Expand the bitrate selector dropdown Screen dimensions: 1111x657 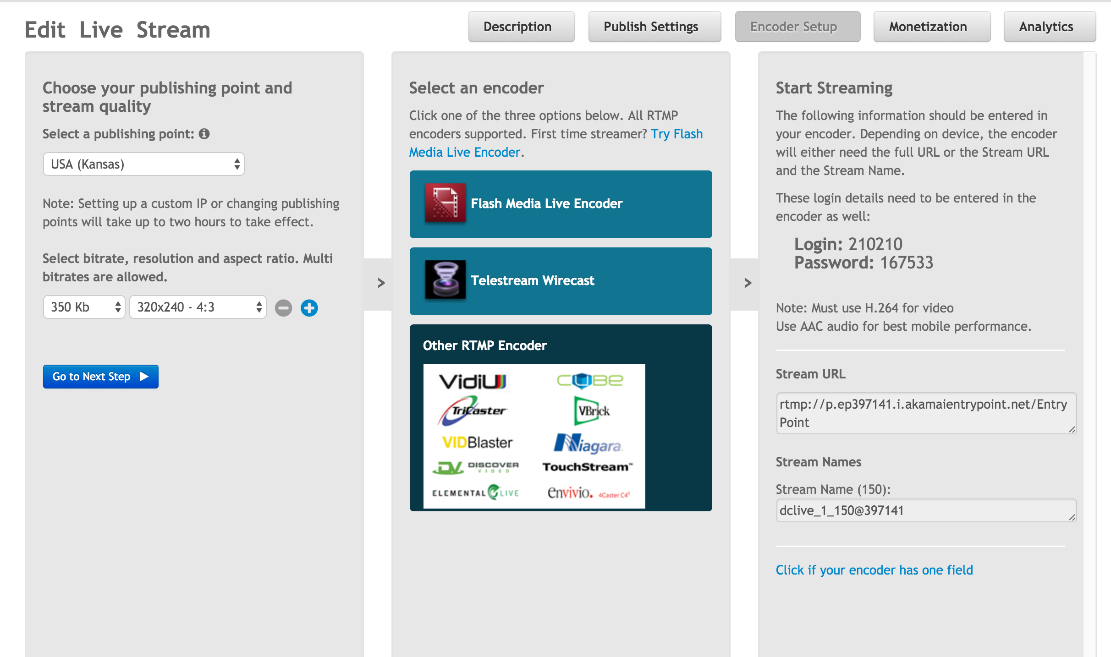point(84,307)
